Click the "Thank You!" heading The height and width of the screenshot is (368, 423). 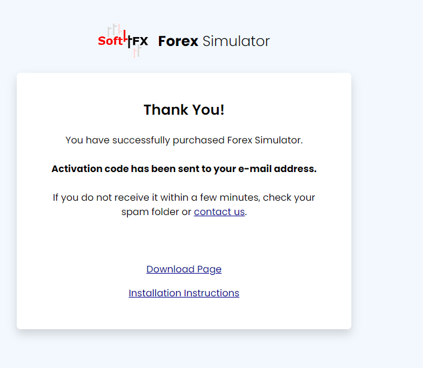[184, 110]
